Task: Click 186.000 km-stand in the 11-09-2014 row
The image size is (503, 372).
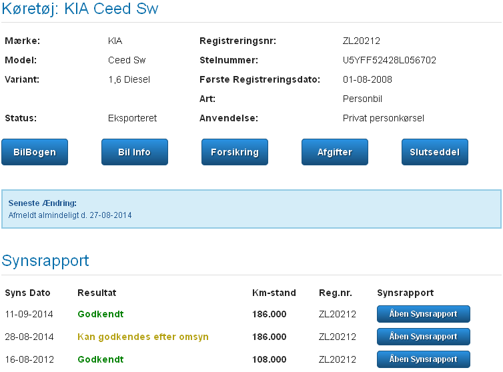Action: coord(269,314)
